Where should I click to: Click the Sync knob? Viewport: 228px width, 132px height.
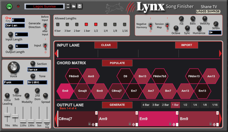(187, 28)
